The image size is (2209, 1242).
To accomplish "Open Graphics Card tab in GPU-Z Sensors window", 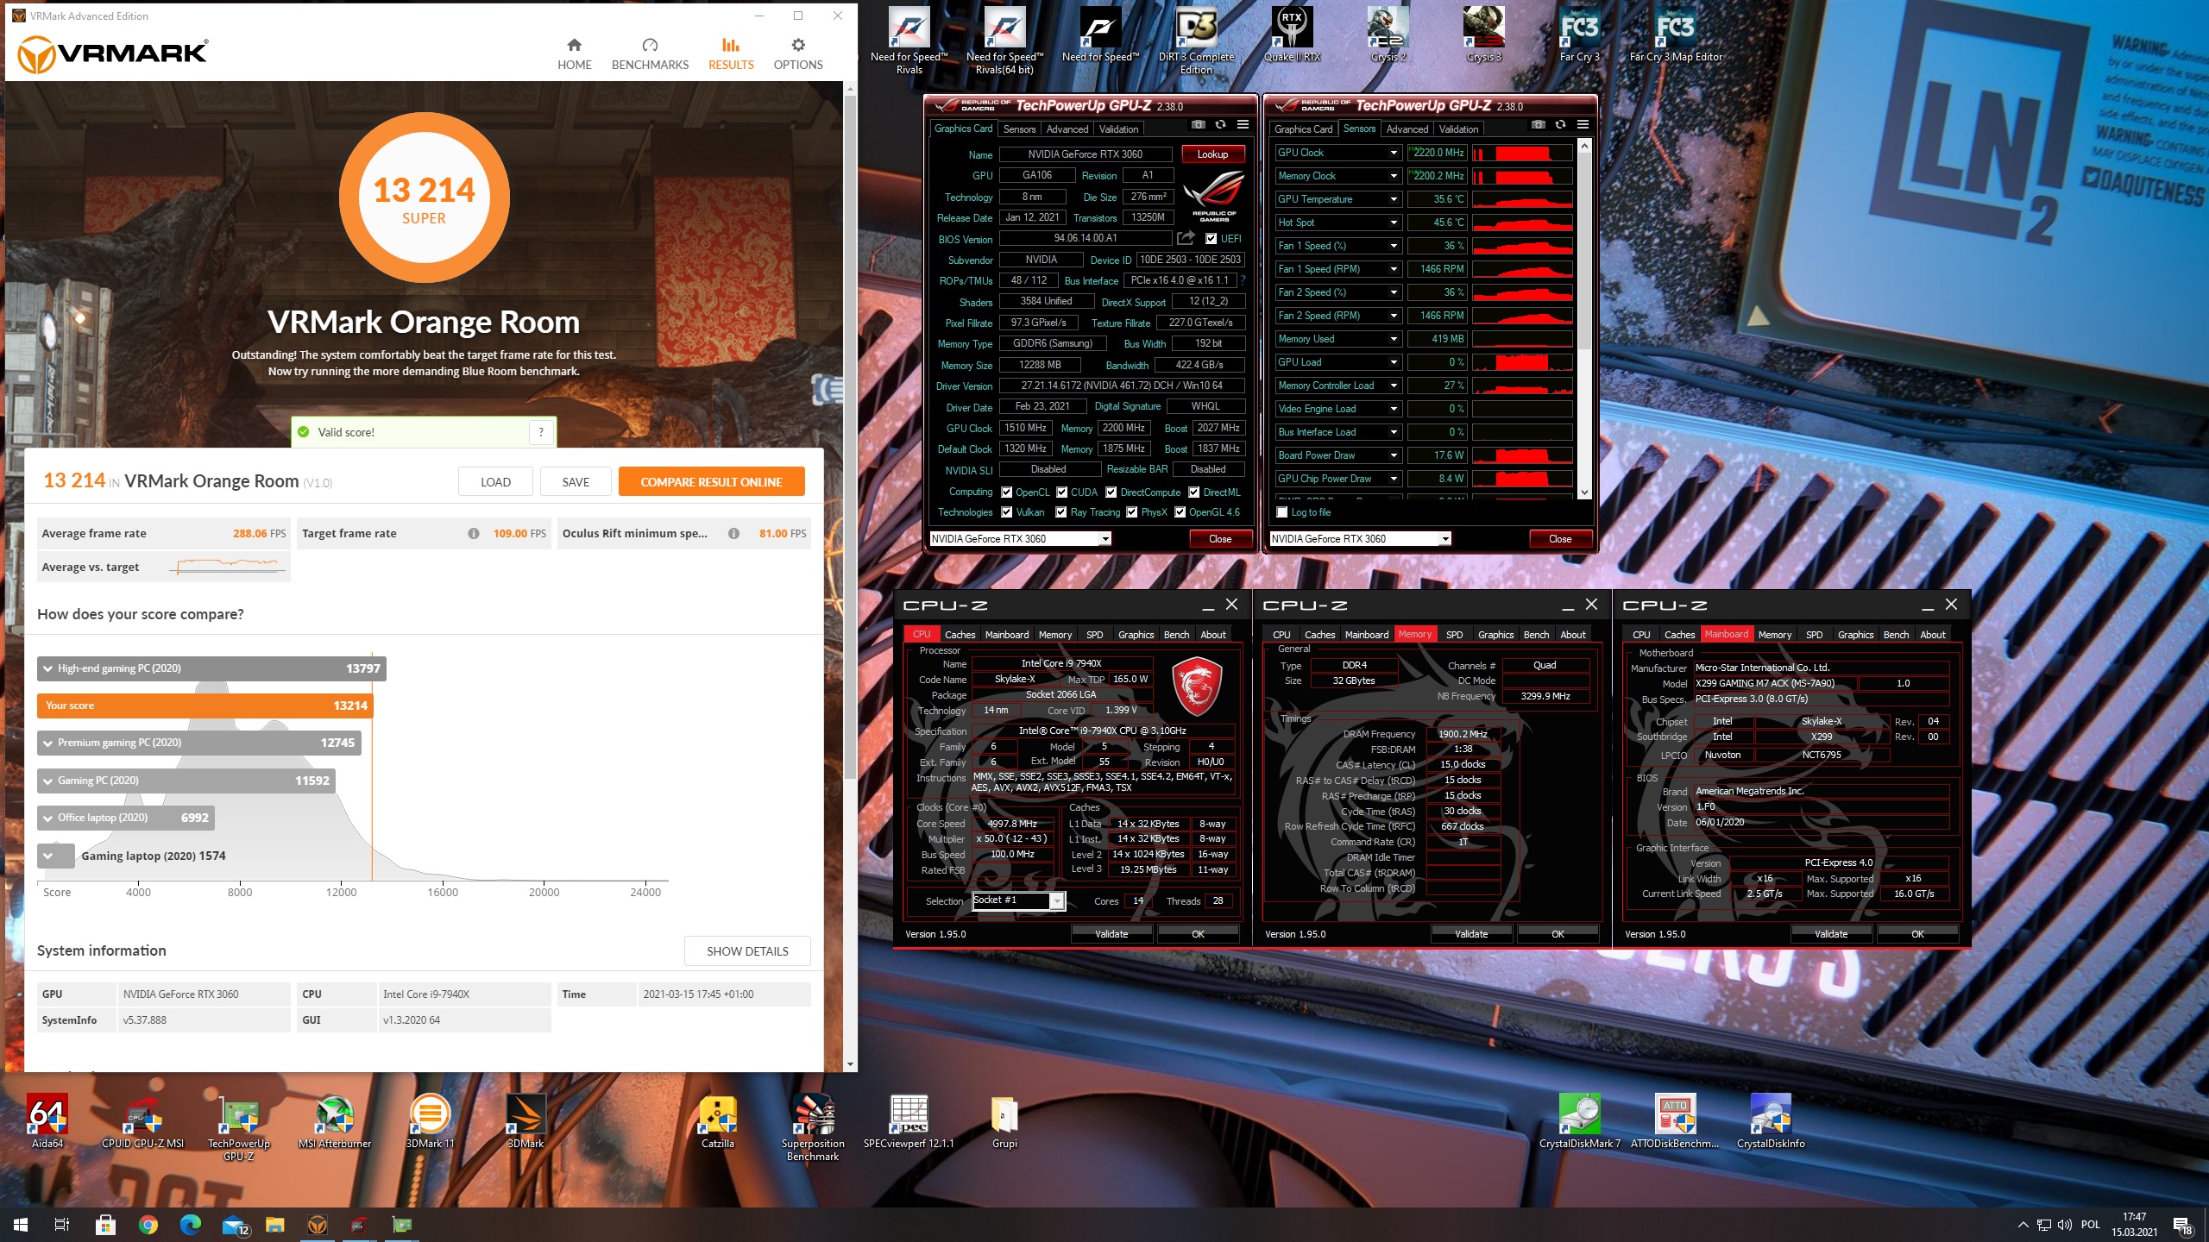I will click(x=1303, y=129).
